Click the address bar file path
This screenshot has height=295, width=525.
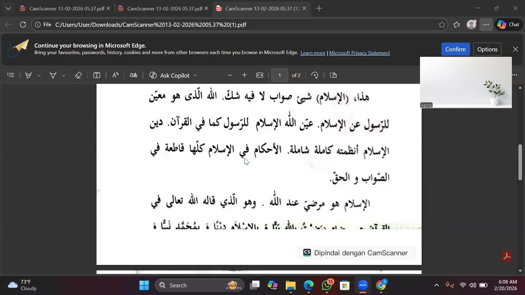click(x=151, y=25)
